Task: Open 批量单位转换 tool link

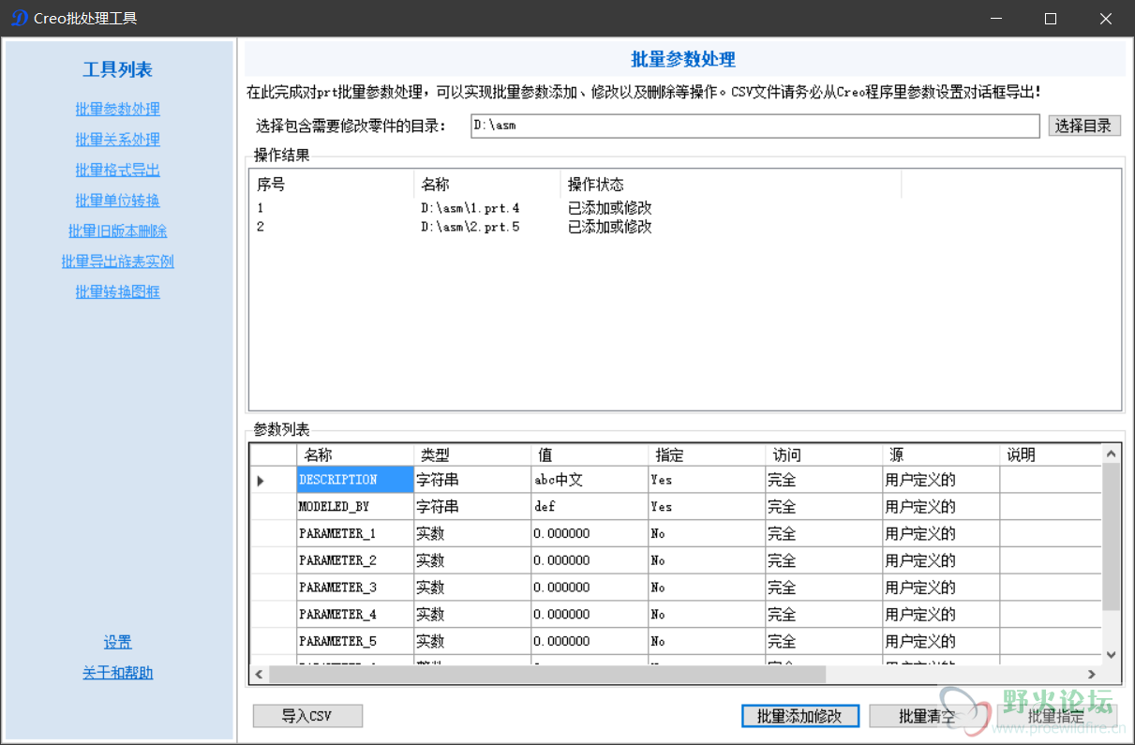Action: 118,201
